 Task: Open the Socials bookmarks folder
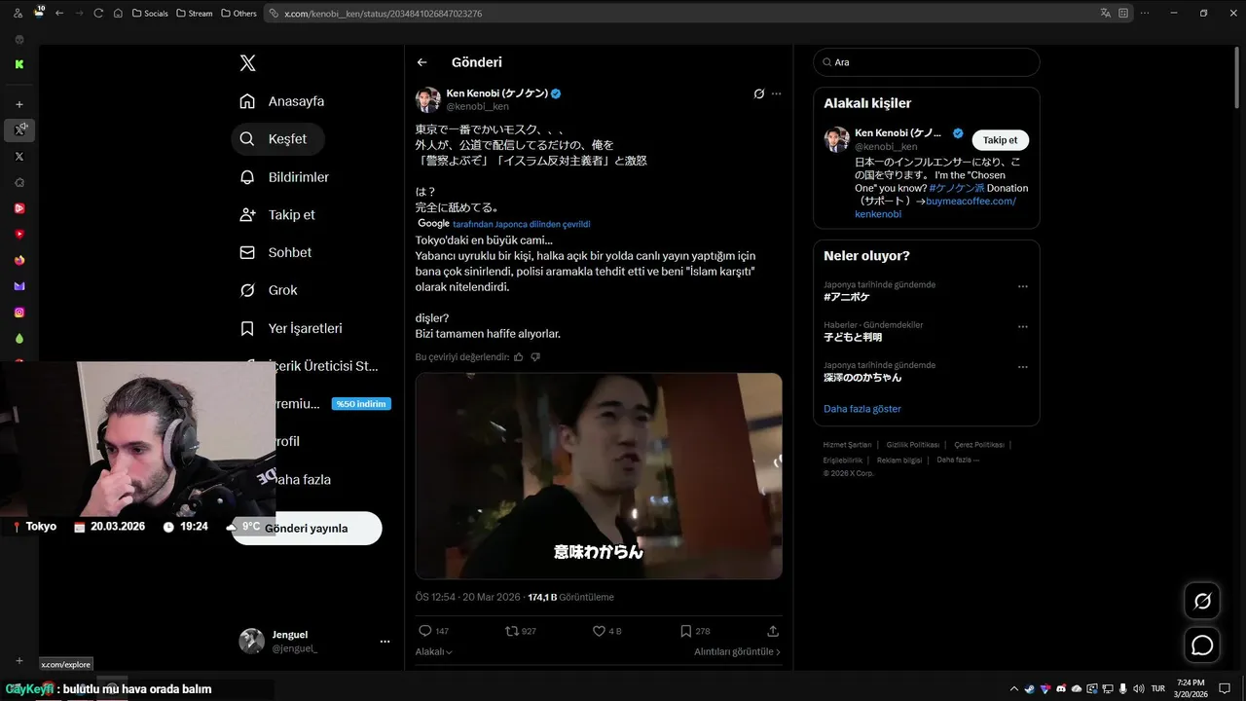point(150,14)
